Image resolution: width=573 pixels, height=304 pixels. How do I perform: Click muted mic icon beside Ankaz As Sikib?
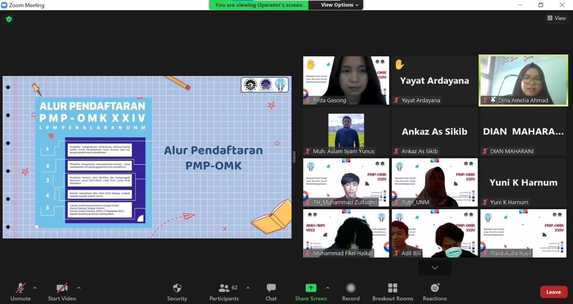pyautogui.click(x=396, y=152)
